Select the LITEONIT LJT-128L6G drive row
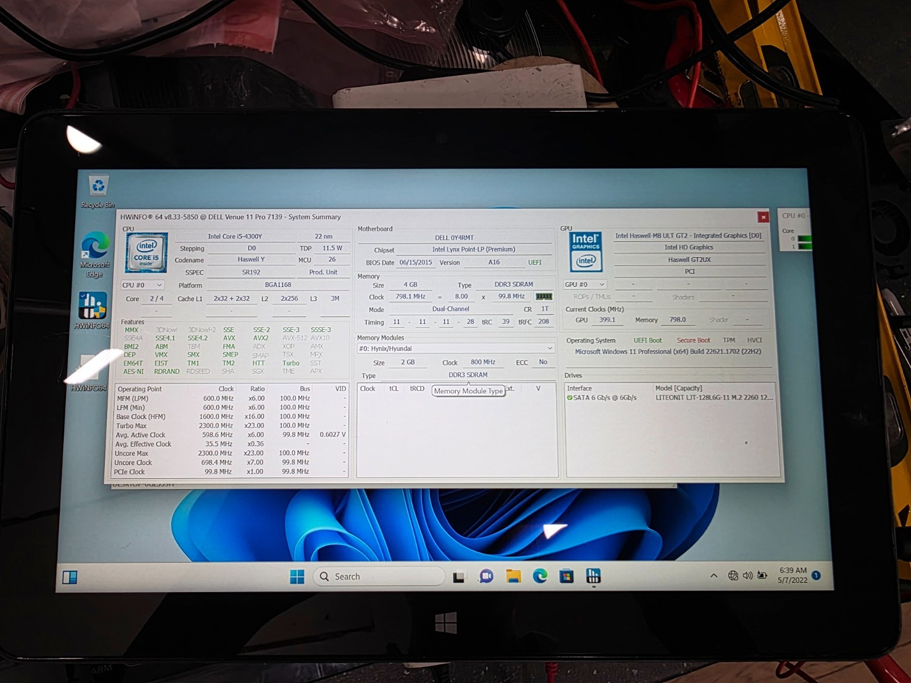The image size is (911, 683). (671, 398)
